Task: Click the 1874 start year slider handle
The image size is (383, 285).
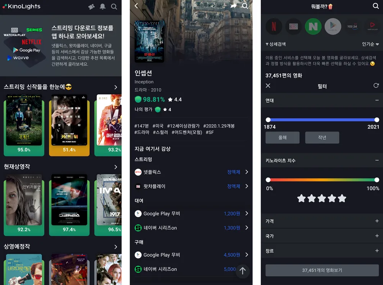Action: tap(268, 120)
